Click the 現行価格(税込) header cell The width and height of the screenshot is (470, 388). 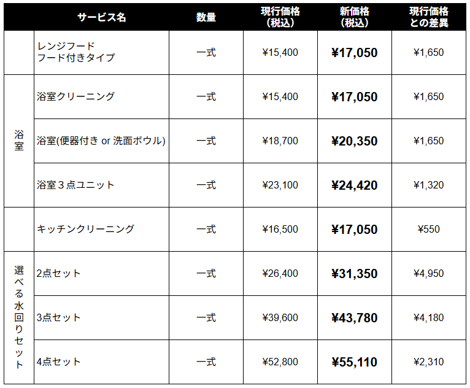tap(280, 17)
